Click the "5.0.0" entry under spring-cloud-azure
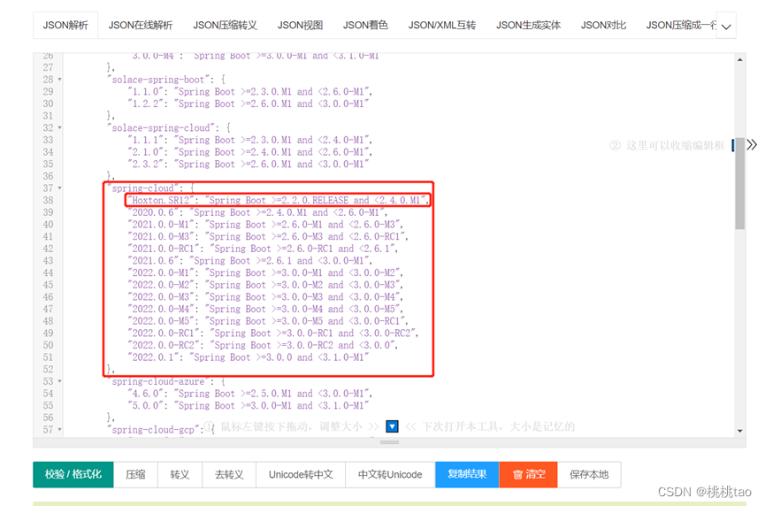765x506 pixels. [x=248, y=405]
